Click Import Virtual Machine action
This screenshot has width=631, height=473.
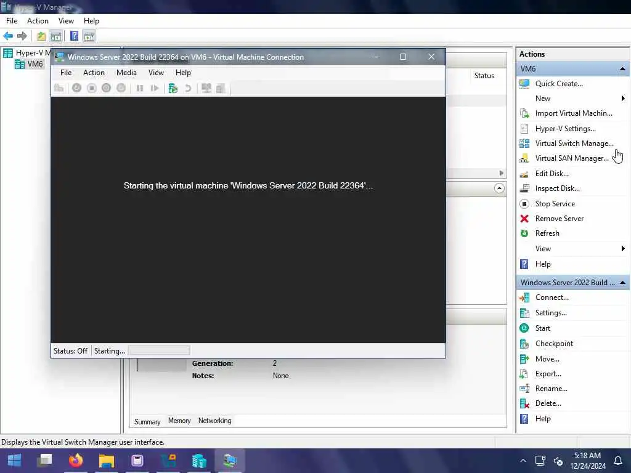tap(574, 113)
